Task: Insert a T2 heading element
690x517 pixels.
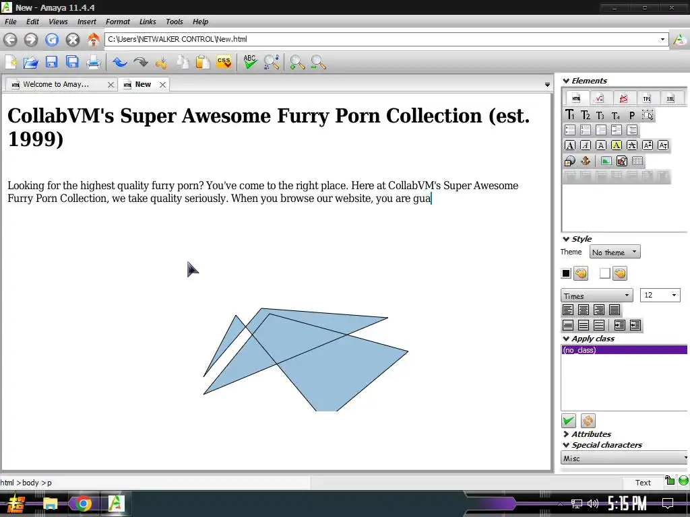Action: pos(585,115)
